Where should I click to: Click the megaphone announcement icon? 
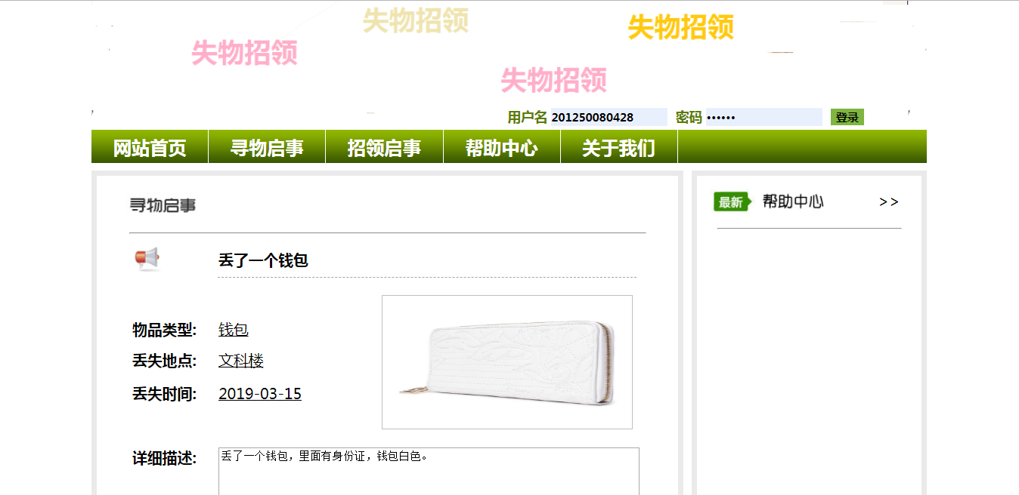click(x=147, y=259)
